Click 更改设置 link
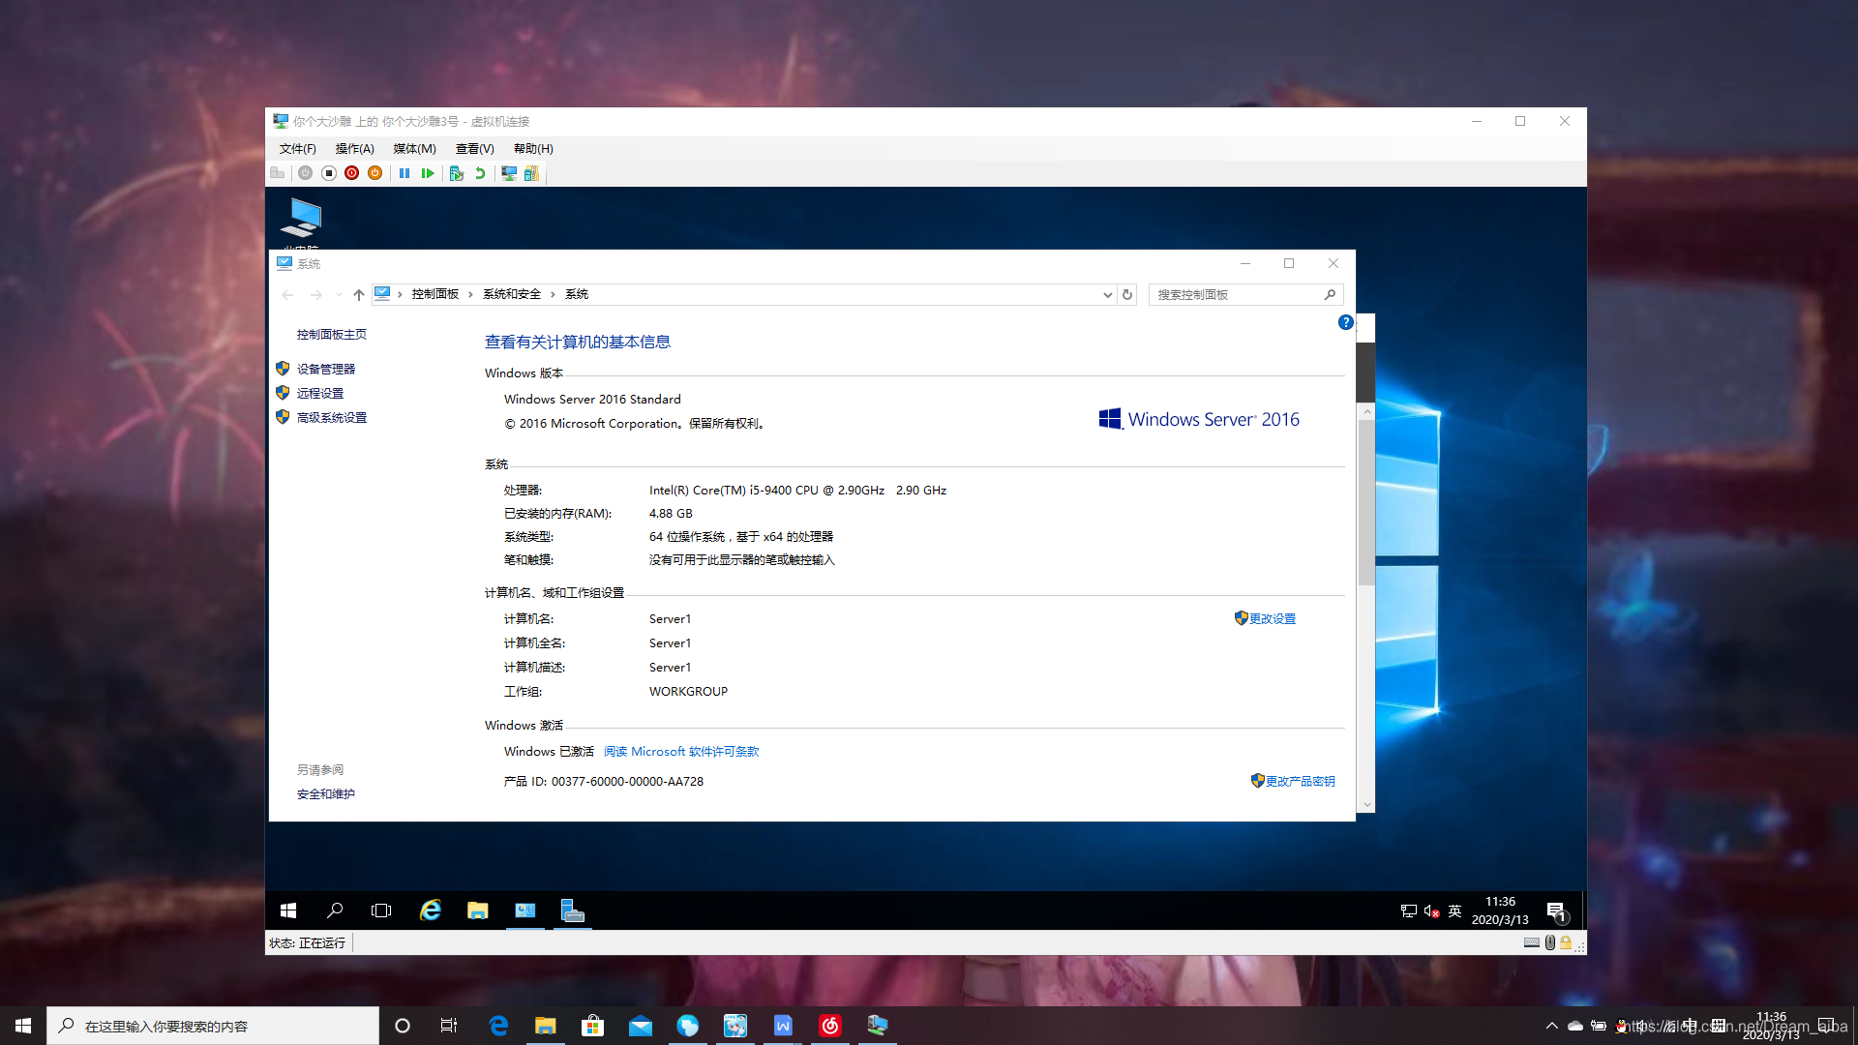This screenshot has width=1858, height=1045. 1272,619
